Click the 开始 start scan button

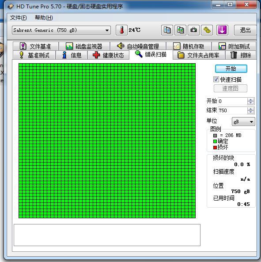click(231, 68)
